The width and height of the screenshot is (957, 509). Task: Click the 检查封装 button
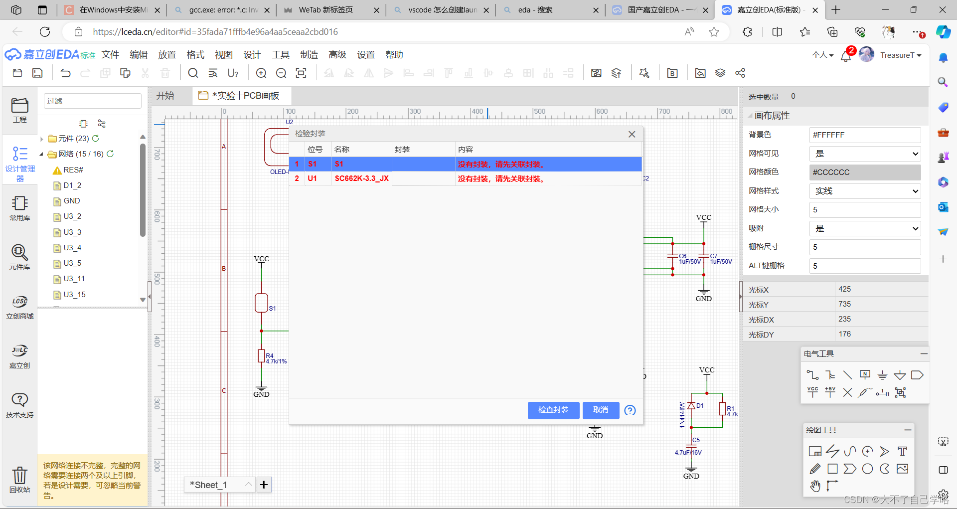coord(553,410)
